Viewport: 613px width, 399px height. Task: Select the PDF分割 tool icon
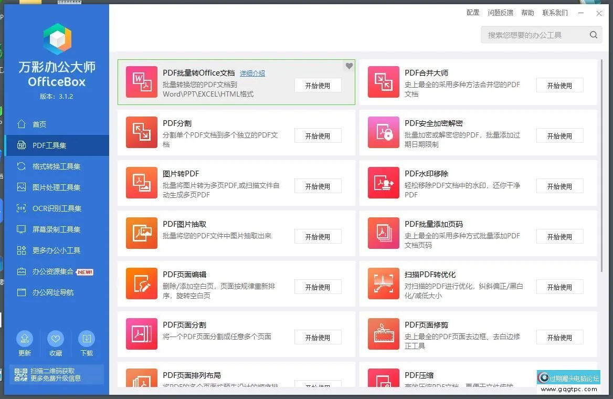(x=141, y=132)
